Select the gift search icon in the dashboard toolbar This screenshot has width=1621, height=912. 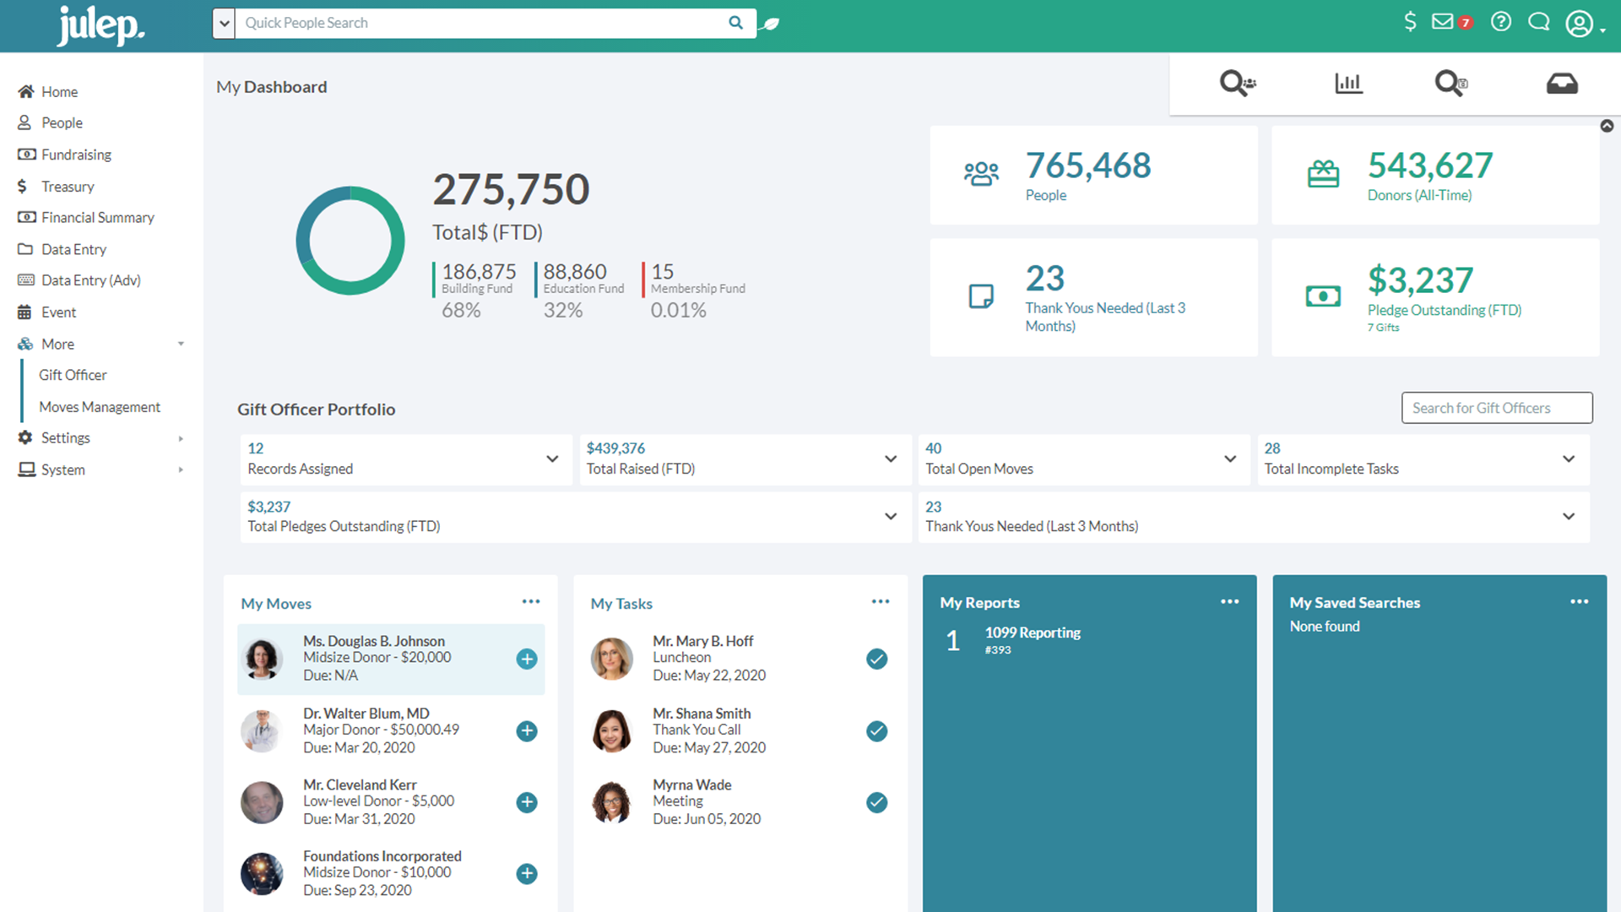[1450, 83]
